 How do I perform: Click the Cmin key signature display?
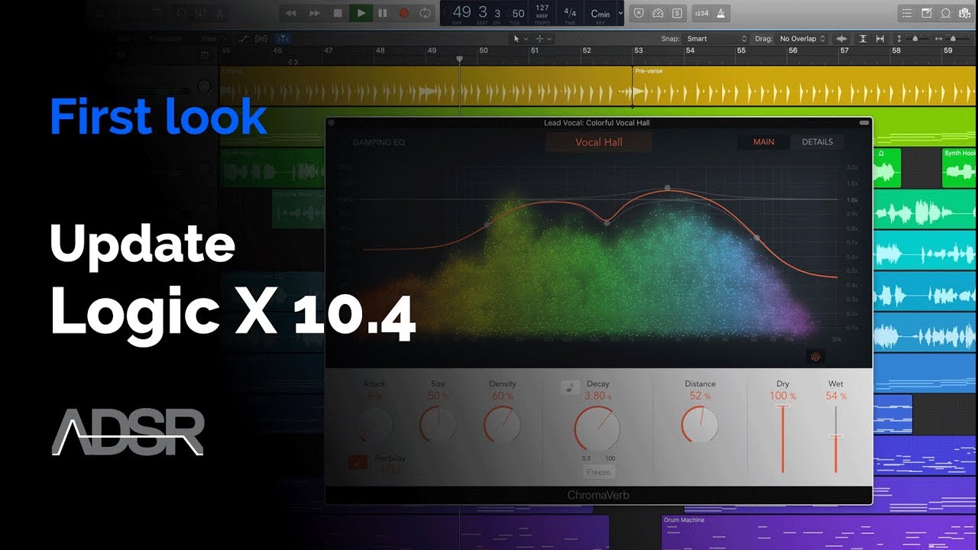[600, 13]
